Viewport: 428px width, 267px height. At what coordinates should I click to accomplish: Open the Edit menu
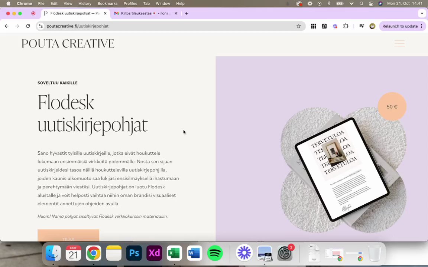[54, 4]
